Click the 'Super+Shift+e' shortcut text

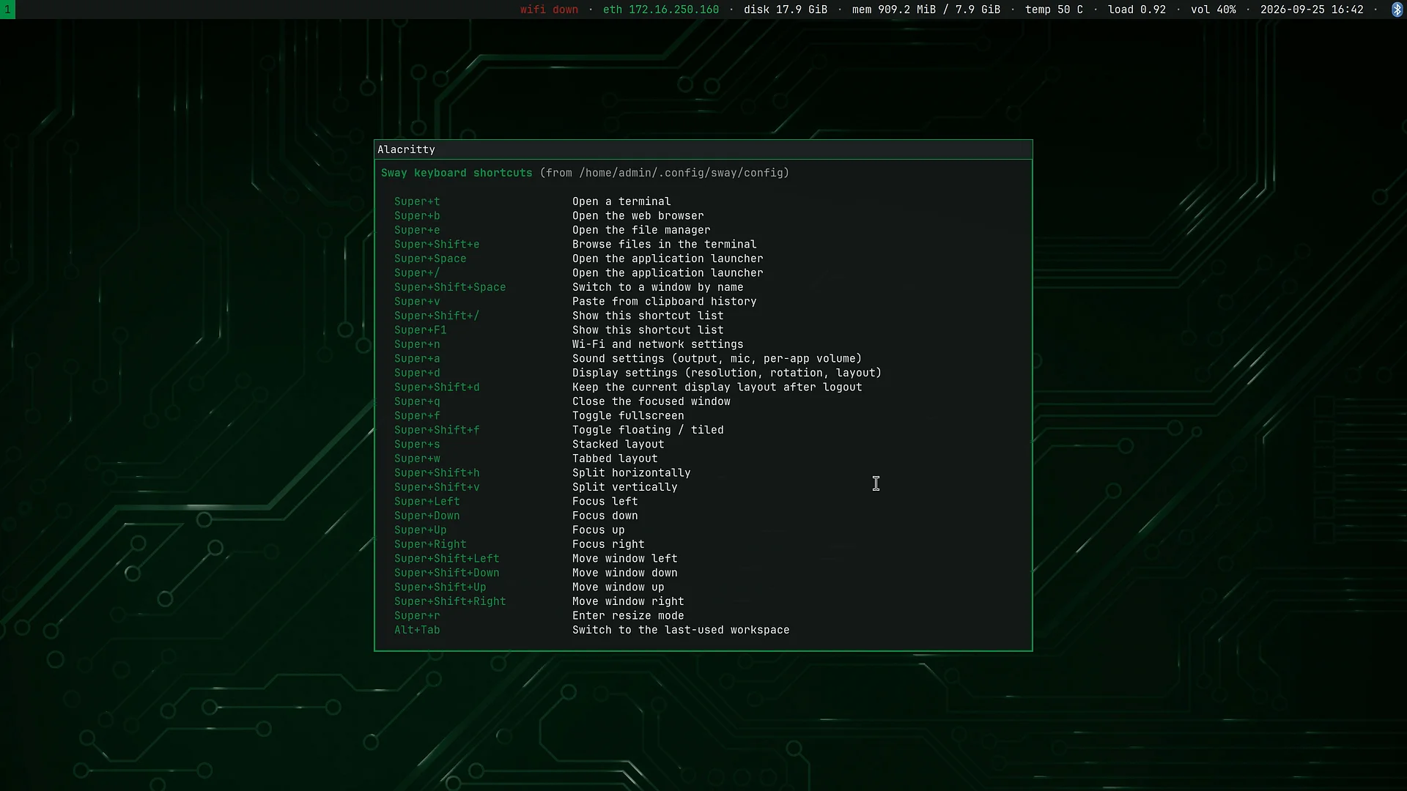[437, 245]
